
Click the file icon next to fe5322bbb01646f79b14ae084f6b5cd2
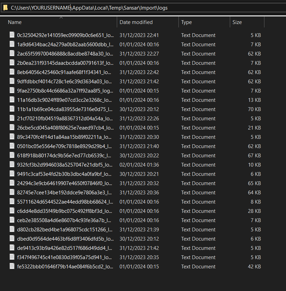(12, 267)
